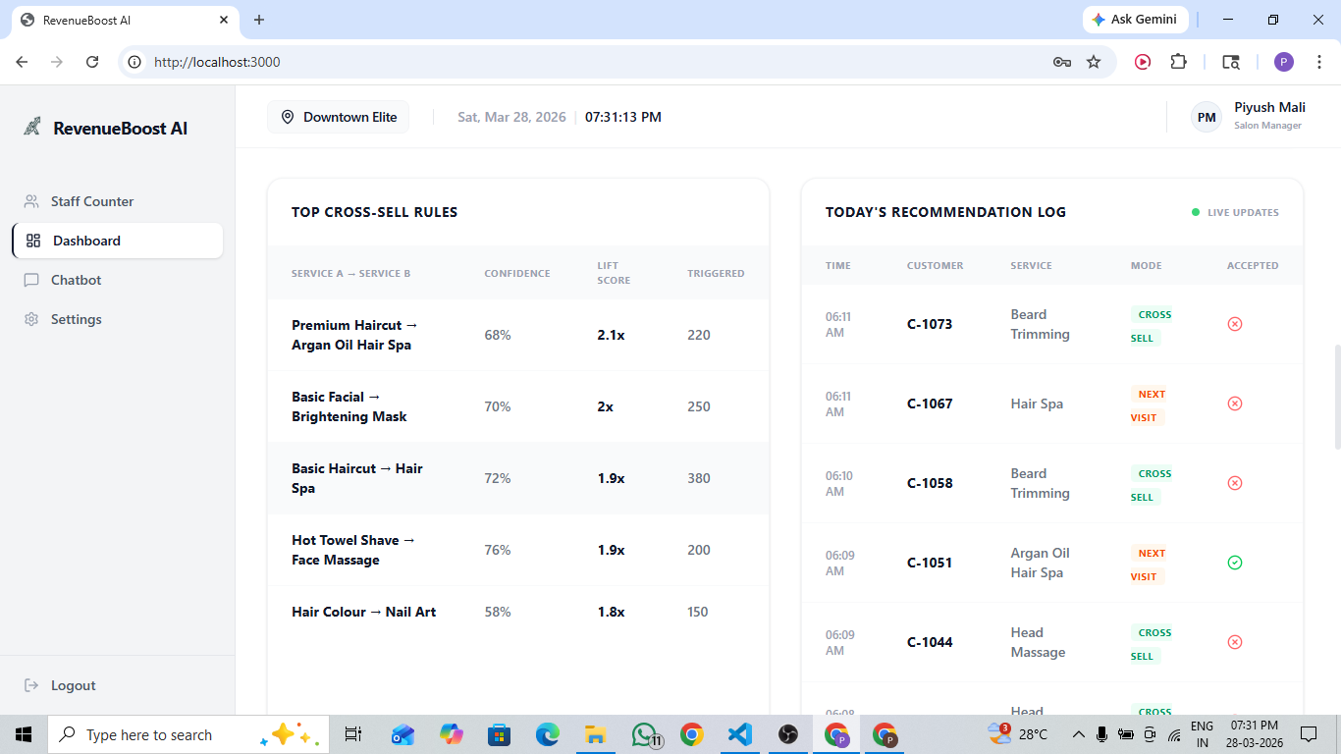Go to Settings in the sidebar
This screenshot has width=1341, height=754.
(118, 319)
